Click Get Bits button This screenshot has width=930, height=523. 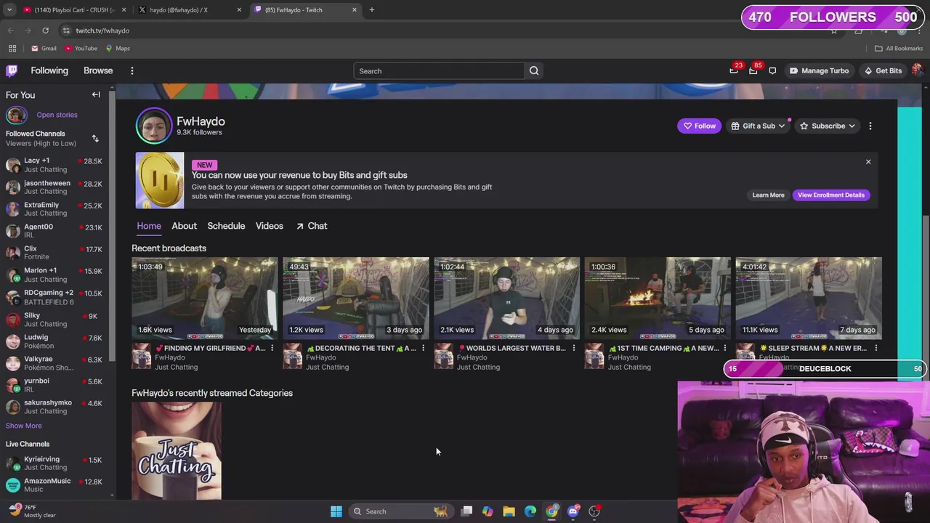tap(883, 71)
